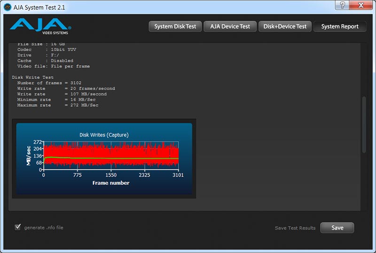Open the System Disk Test tab
The width and height of the screenshot is (376, 253).
tap(175, 26)
